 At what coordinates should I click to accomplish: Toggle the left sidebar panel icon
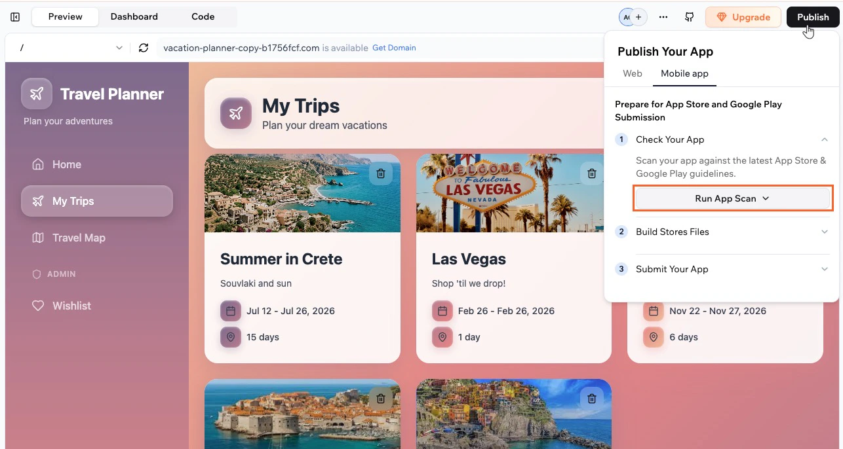click(x=15, y=17)
